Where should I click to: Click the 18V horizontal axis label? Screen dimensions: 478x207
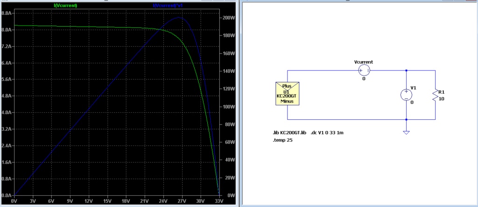click(126, 201)
